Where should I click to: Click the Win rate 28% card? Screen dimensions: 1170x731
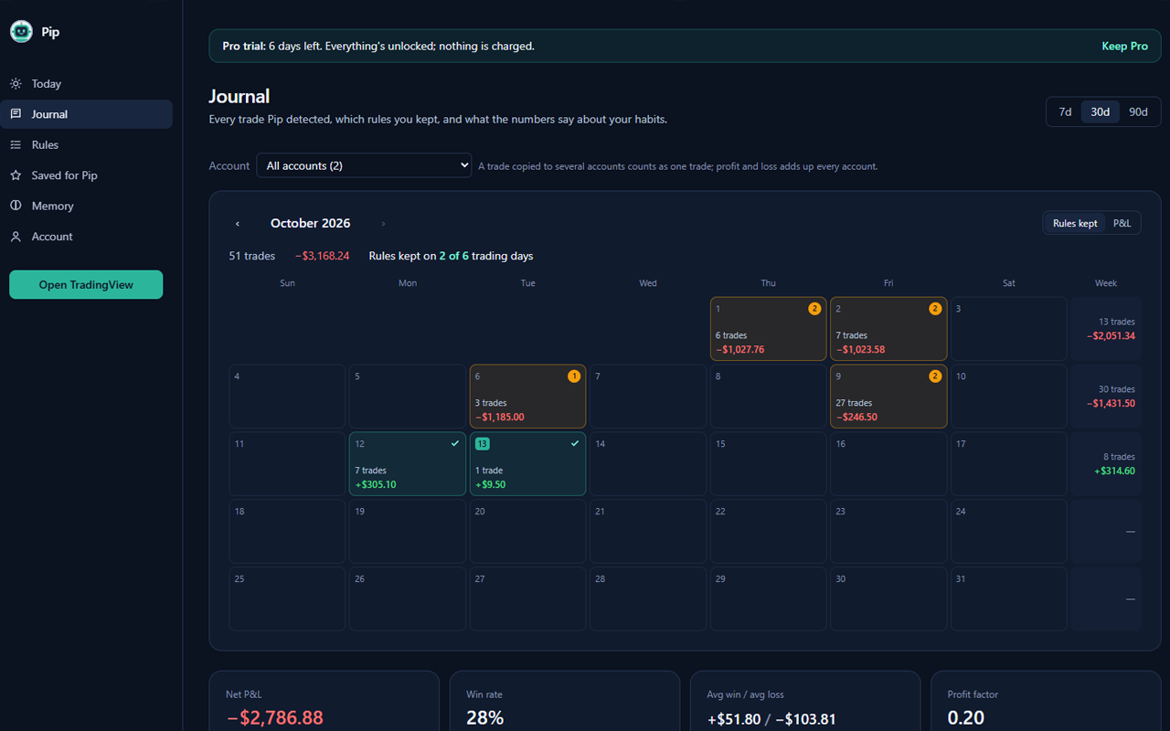565,701
